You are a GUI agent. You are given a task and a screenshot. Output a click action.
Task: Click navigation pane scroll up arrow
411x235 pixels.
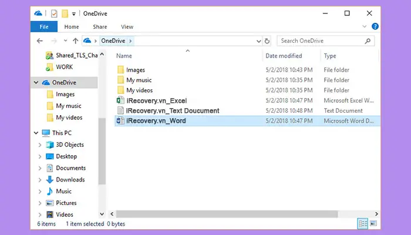coord(102,54)
